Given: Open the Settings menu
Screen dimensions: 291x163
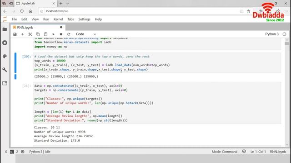Looking at the screenshot, I should click(84, 19).
